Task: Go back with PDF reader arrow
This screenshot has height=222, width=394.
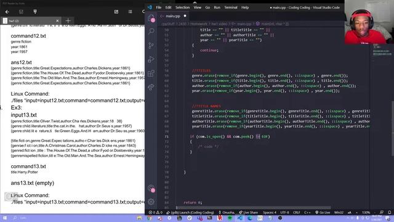Action: click(7, 12)
